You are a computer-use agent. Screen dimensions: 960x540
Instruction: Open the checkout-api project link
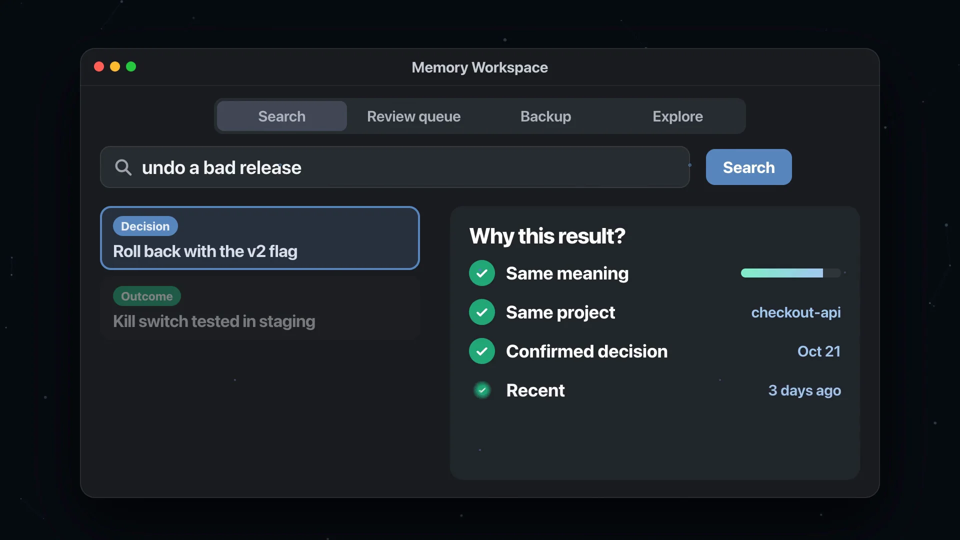point(796,312)
